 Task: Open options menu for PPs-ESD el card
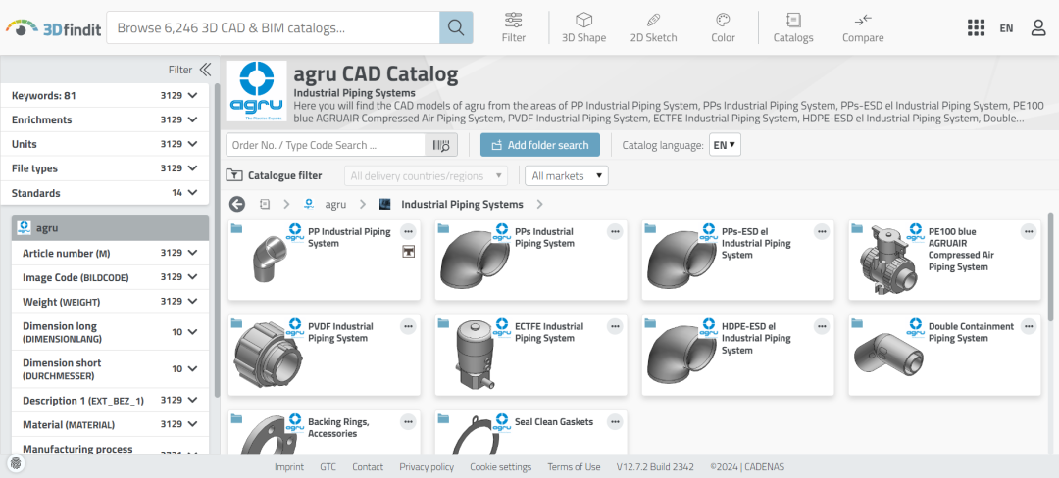click(x=822, y=231)
